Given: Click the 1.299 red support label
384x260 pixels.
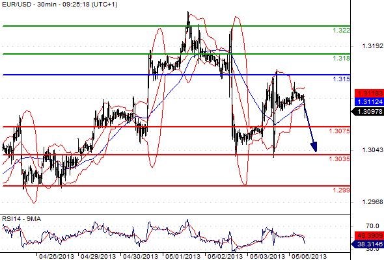Looking at the screenshot, I should (x=342, y=190).
